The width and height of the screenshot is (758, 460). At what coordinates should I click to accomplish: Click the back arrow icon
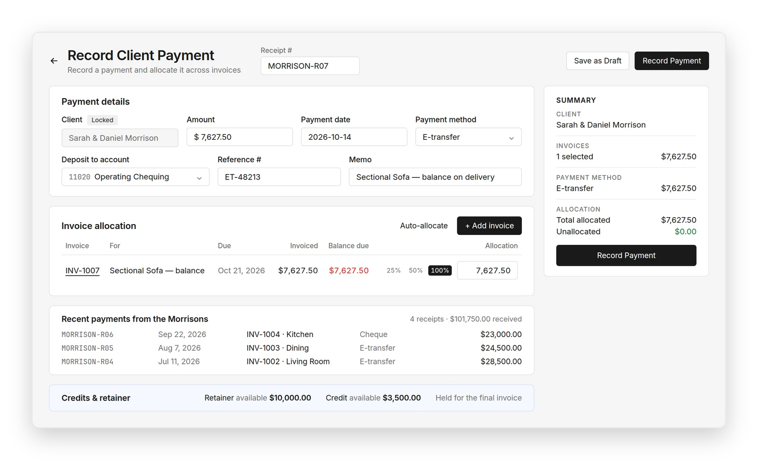(x=54, y=61)
